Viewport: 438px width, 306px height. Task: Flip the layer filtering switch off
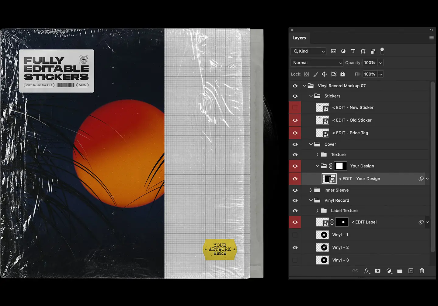point(382,51)
